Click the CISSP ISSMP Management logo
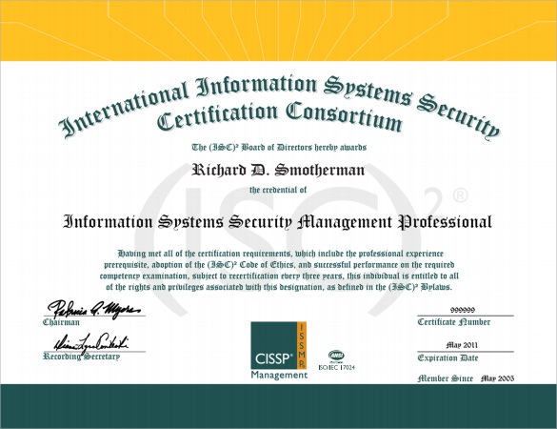The height and width of the screenshot is (429, 557). [x=279, y=351]
